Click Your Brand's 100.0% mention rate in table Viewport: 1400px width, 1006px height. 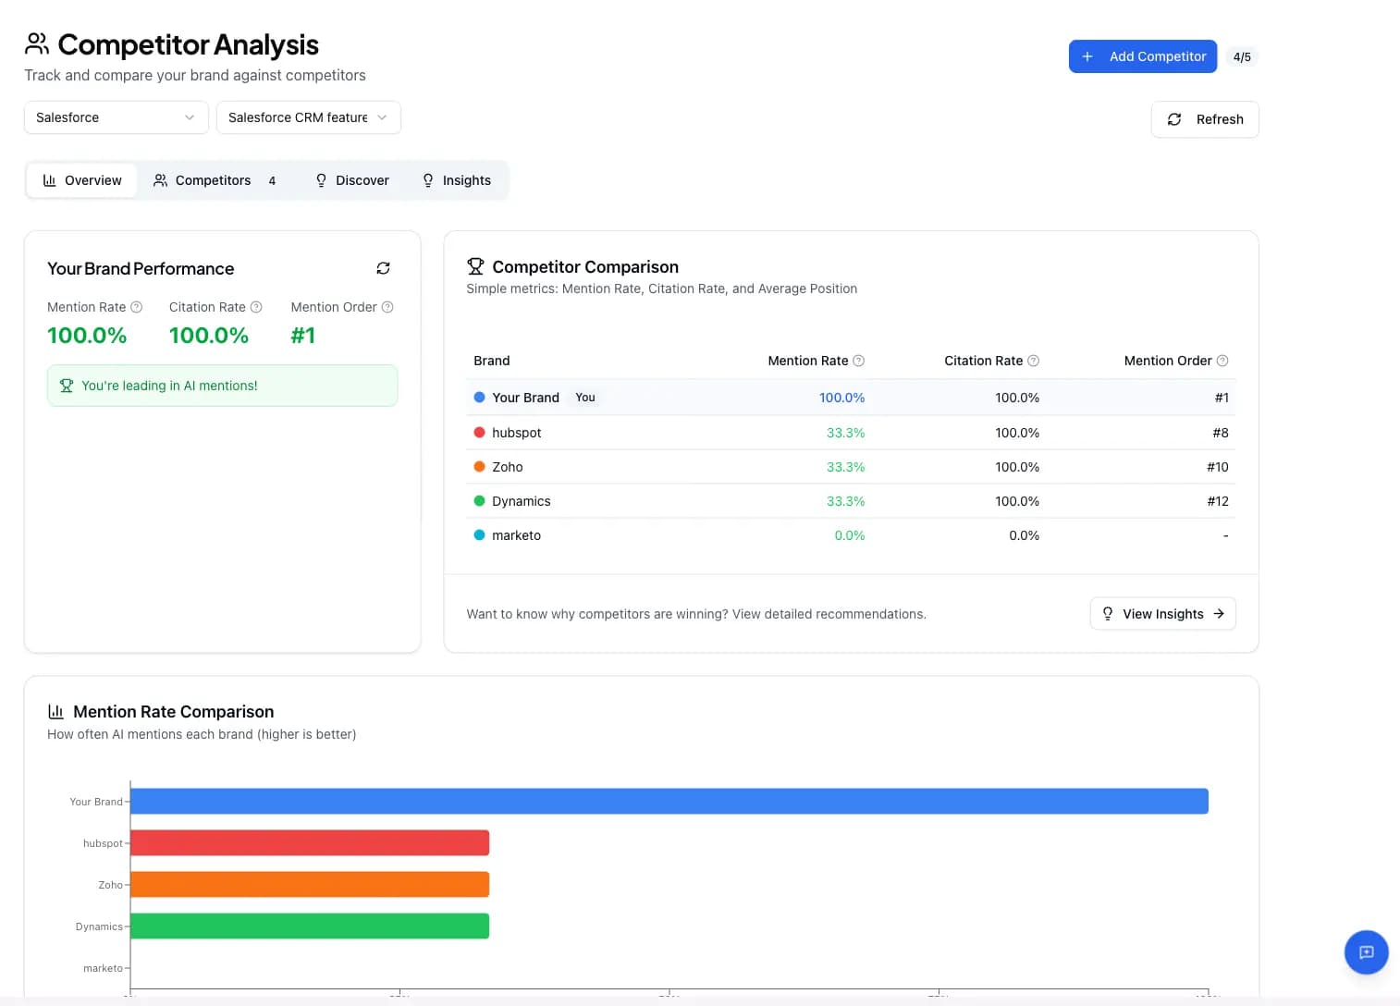point(841,398)
